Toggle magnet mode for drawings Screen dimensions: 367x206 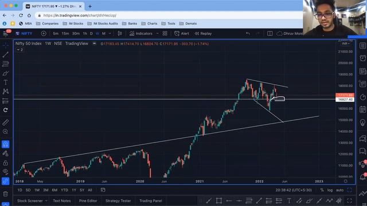[6, 144]
